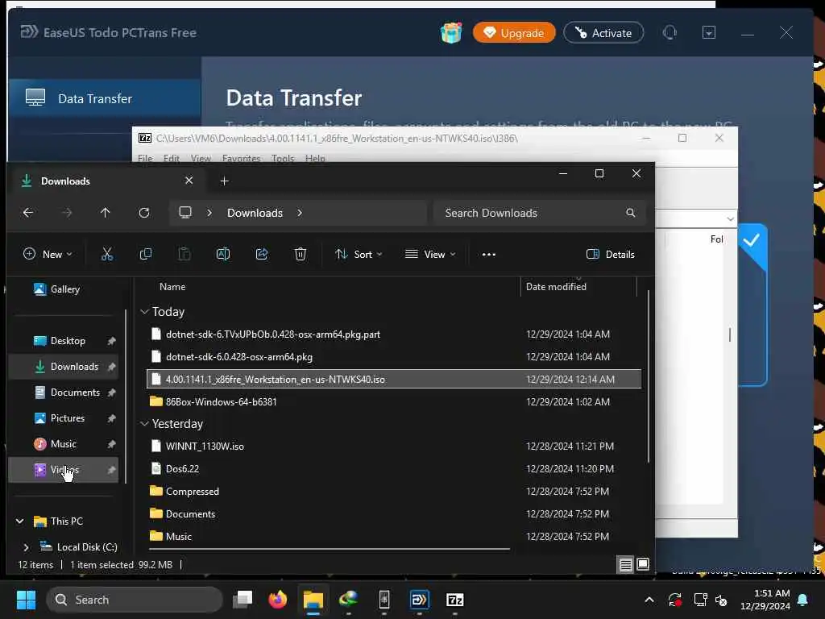This screenshot has width=825, height=619.
Task: Open Firefox from the taskbar
Action: click(x=278, y=600)
